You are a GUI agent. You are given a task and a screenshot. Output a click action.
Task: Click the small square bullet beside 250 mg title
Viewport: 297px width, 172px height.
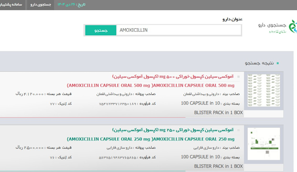pos(239,130)
